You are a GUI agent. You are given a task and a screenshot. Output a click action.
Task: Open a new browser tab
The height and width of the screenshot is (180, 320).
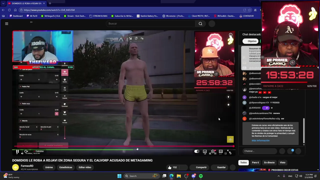point(50,3)
